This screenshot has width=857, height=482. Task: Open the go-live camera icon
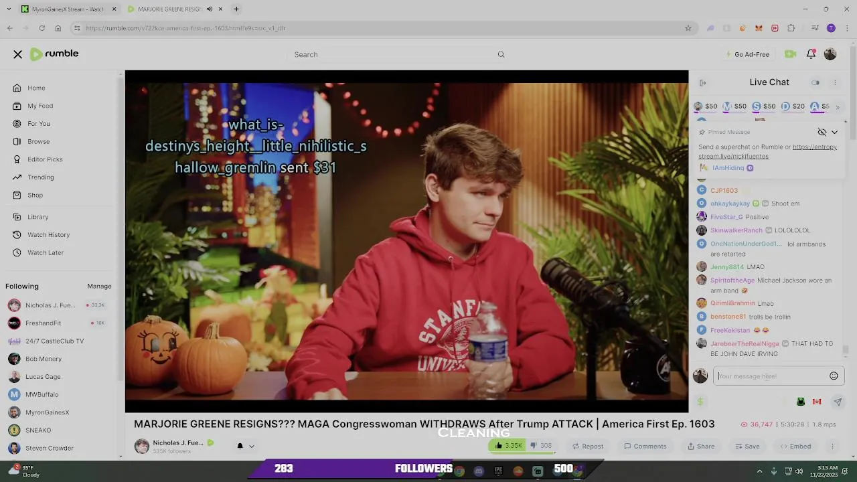(x=790, y=54)
